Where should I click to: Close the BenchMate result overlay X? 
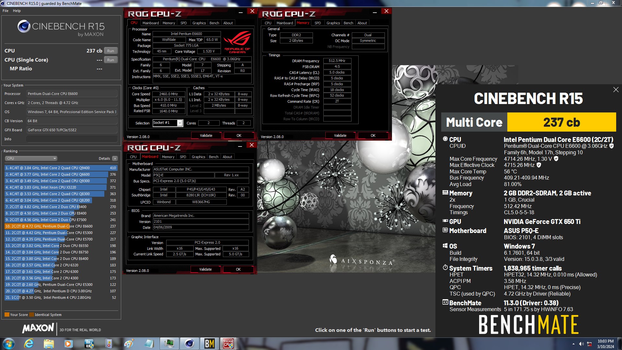(x=616, y=90)
